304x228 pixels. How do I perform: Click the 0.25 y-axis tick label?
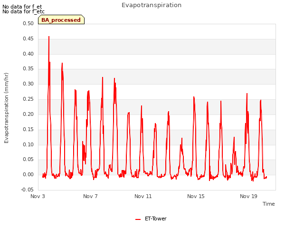pyautogui.click(x=28, y=99)
